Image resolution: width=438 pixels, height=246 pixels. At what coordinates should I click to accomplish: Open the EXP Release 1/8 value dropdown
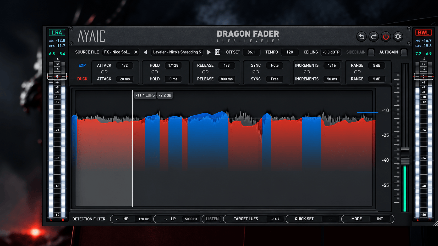[227, 65]
